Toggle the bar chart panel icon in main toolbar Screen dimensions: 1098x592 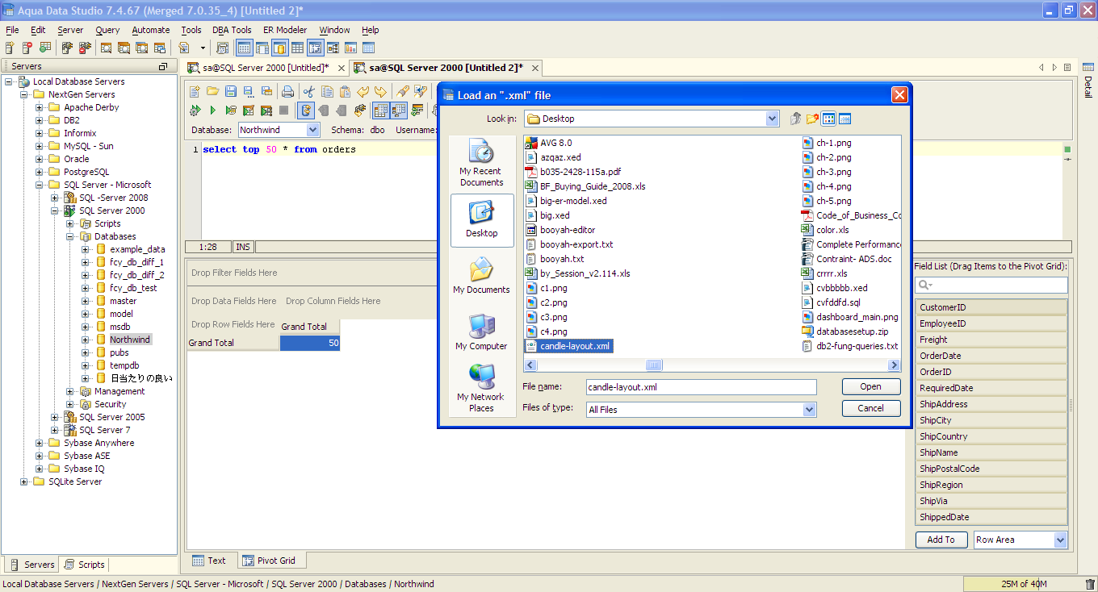pyautogui.click(x=350, y=48)
